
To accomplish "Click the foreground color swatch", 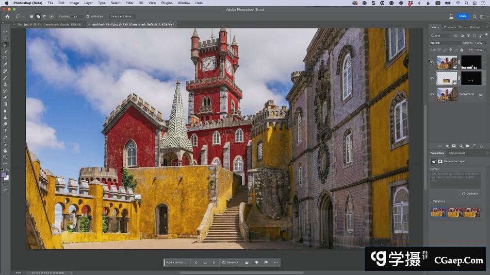I will tap(4, 175).
